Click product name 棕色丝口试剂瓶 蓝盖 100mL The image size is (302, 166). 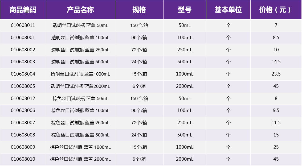coord(80,110)
